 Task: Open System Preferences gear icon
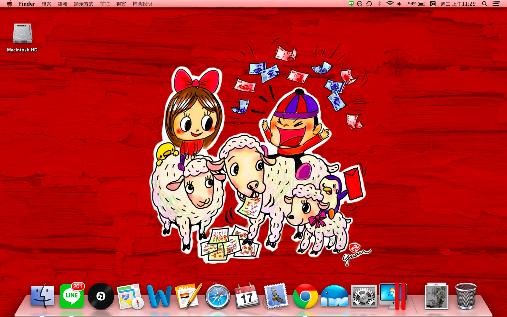pyautogui.click(x=364, y=296)
